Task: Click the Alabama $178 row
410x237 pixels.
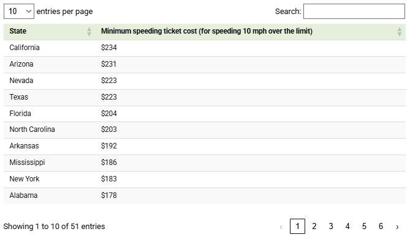Action: (x=205, y=195)
